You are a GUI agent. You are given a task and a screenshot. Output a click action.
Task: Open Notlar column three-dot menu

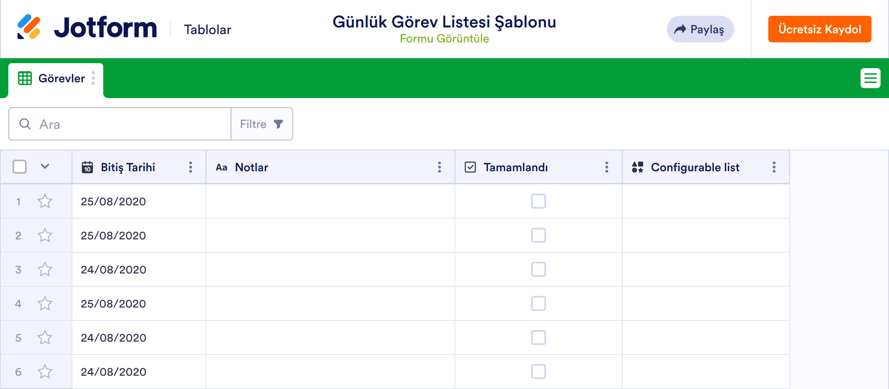440,167
